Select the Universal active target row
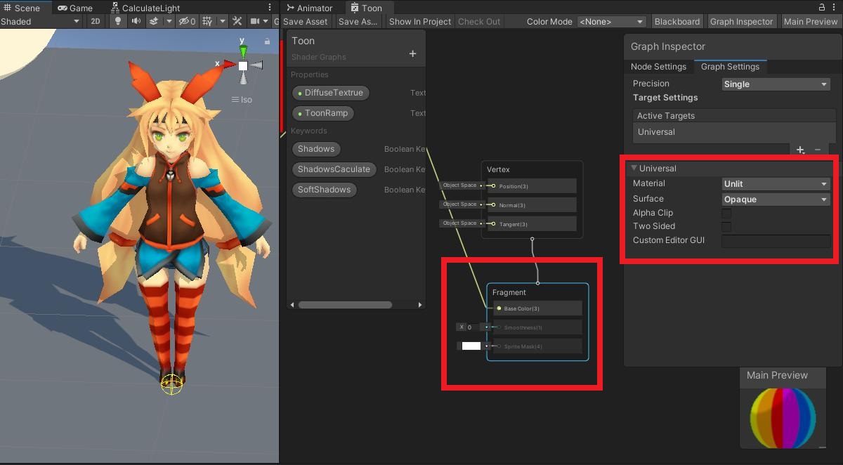 coord(733,132)
